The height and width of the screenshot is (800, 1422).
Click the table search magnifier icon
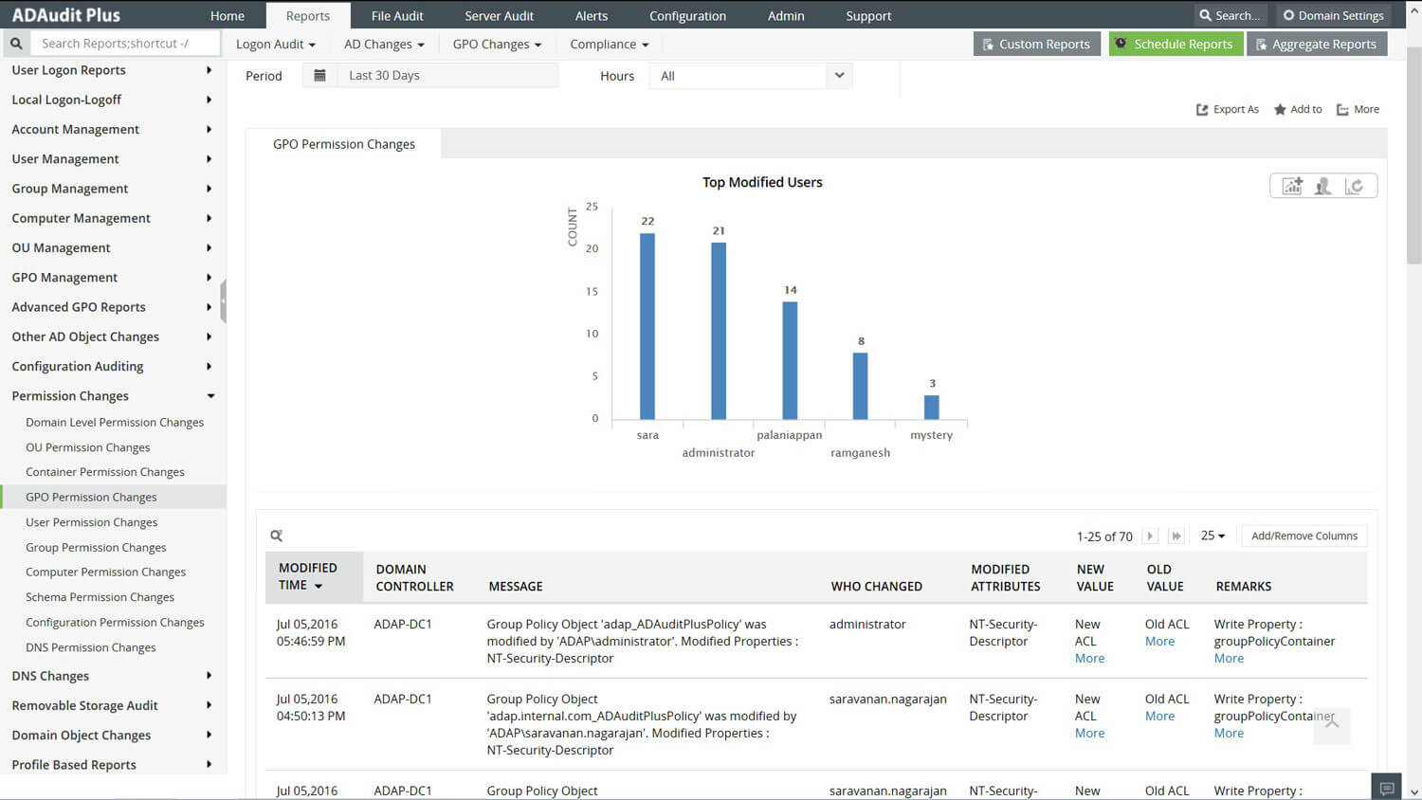(x=276, y=536)
